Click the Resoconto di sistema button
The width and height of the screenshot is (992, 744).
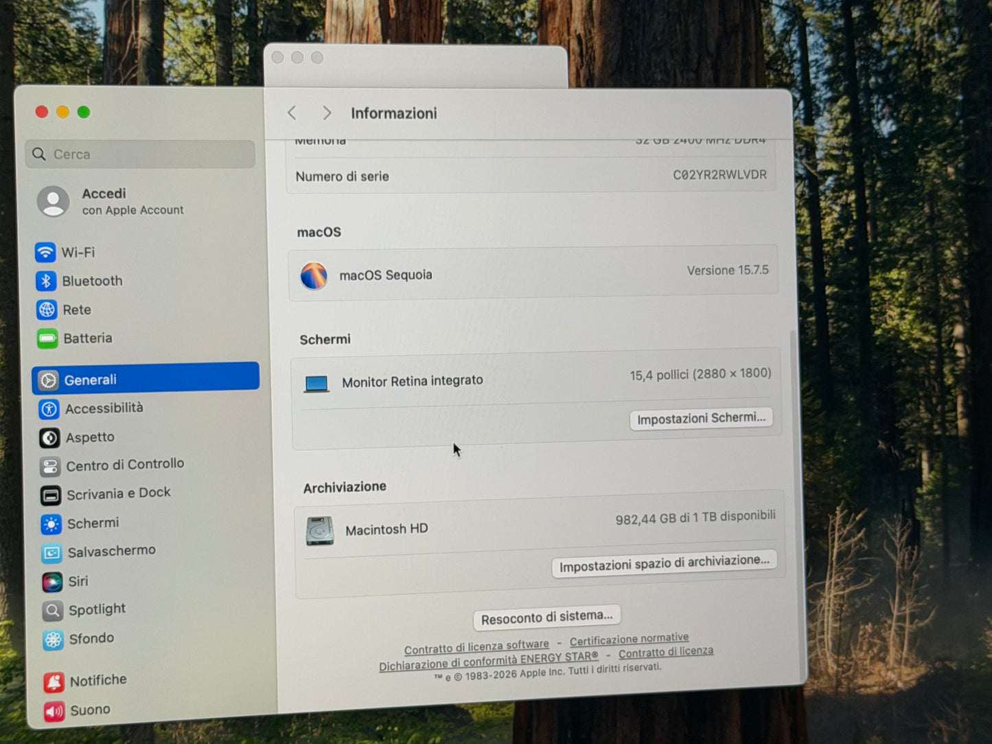coord(547,618)
